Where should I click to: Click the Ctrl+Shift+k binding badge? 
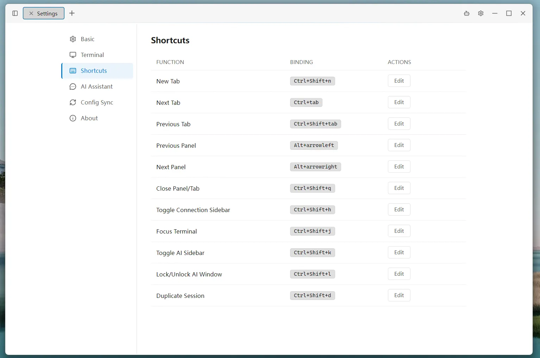(x=313, y=252)
